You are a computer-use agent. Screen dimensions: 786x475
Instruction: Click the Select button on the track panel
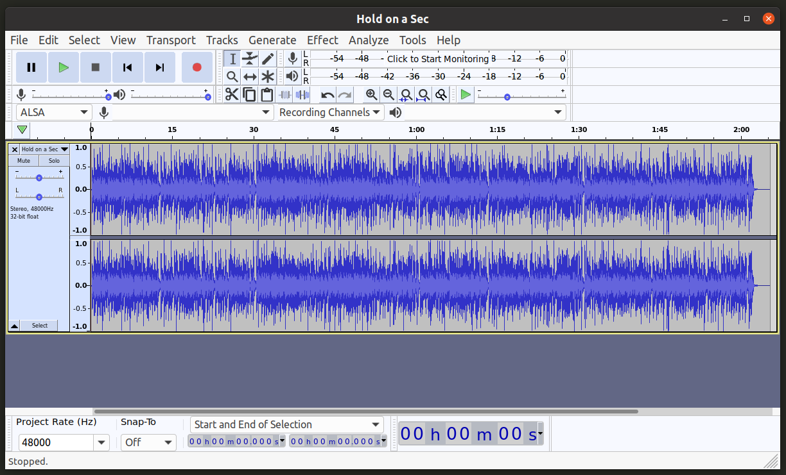pyautogui.click(x=39, y=325)
